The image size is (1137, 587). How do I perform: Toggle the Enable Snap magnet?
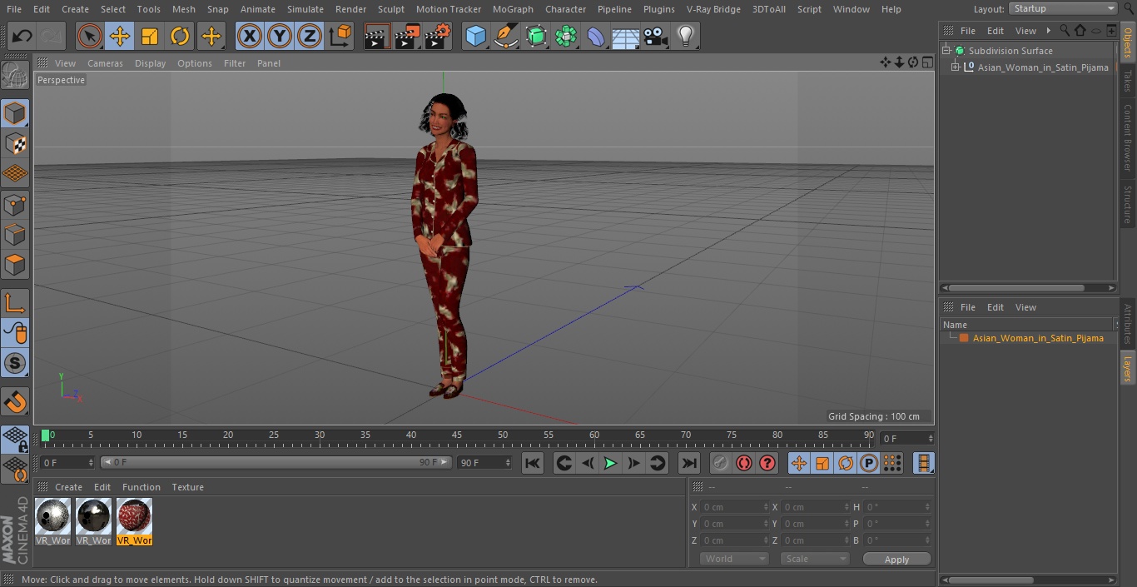tap(15, 402)
